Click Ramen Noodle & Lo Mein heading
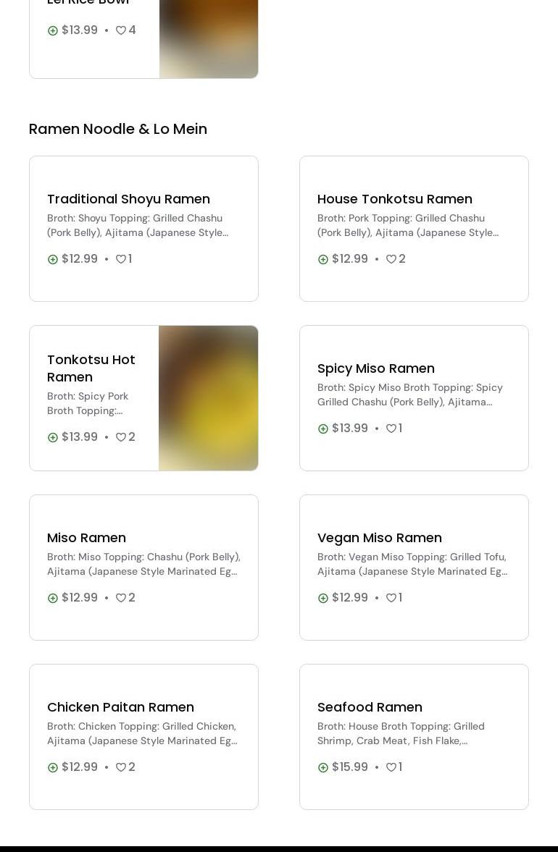The width and height of the screenshot is (558, 852). (118, 129)
